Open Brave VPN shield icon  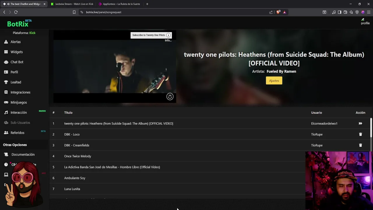[x=357, y=12]
